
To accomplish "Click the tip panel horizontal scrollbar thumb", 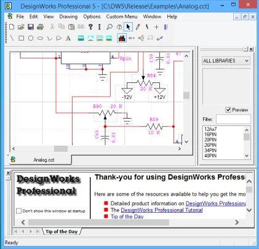I will pyautogui.click(x=98, y=222).
